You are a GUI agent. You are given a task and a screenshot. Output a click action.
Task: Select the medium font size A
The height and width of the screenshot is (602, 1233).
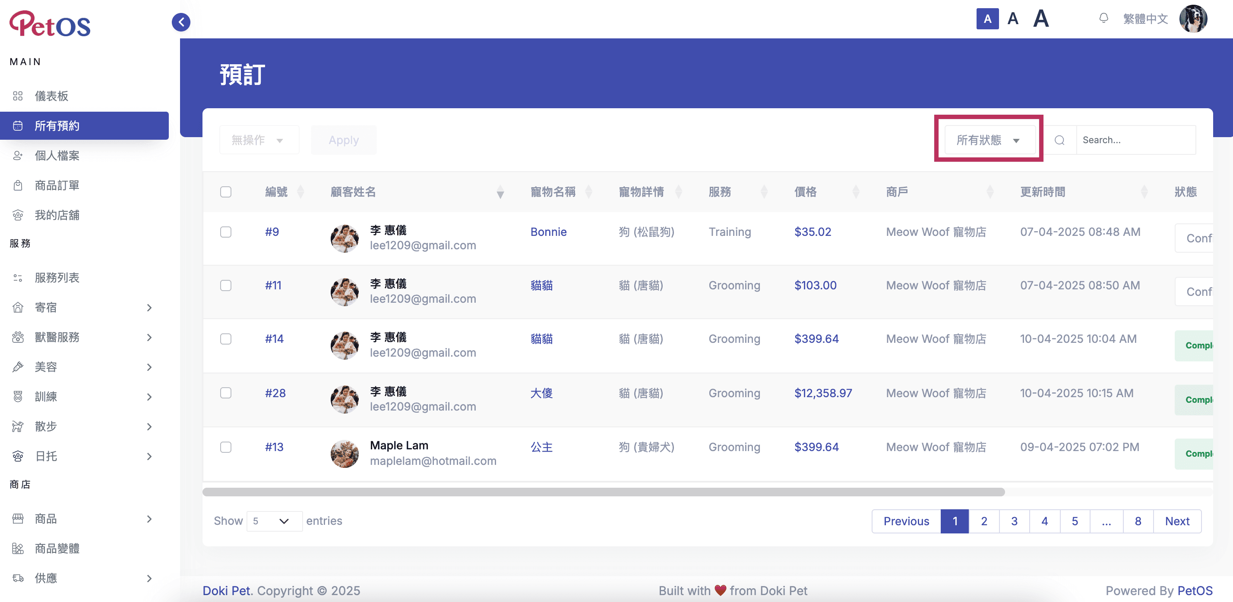[1013, 19]
